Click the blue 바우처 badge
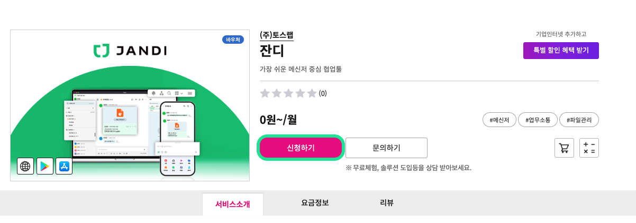 (233, 40)
